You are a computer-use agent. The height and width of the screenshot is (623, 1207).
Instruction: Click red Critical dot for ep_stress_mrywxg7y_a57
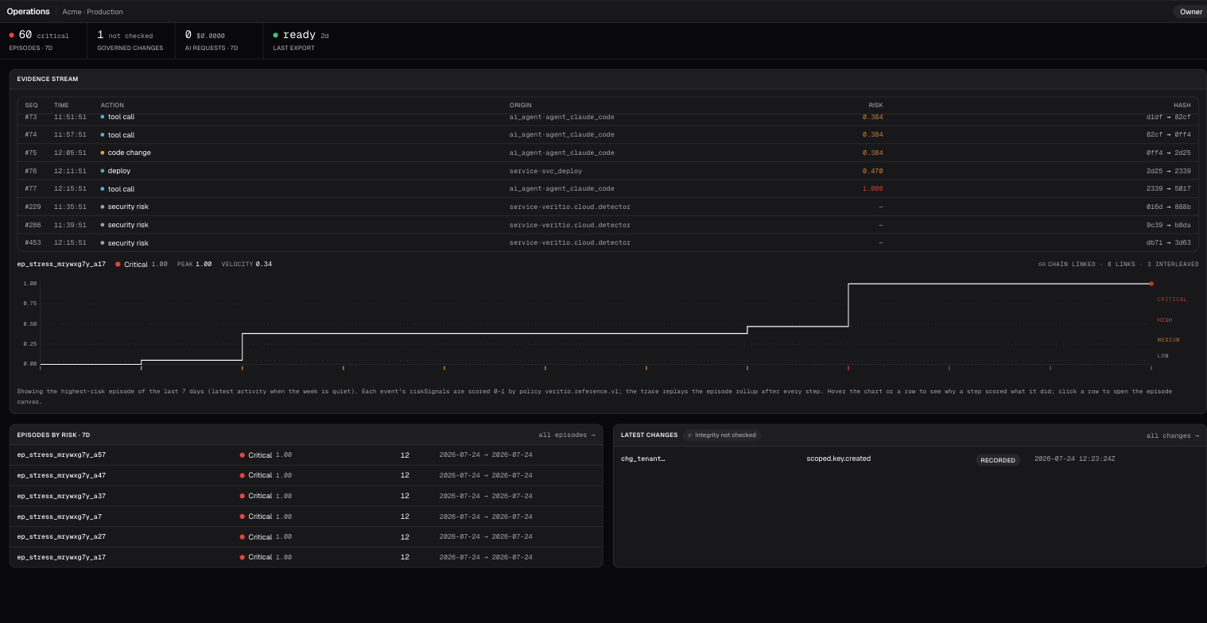[x=242, y=455]
